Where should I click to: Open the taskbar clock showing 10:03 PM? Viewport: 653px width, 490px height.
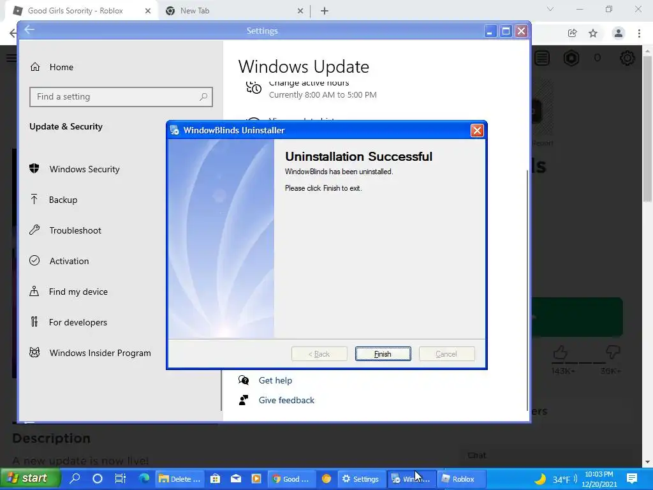tap(599, 479)
